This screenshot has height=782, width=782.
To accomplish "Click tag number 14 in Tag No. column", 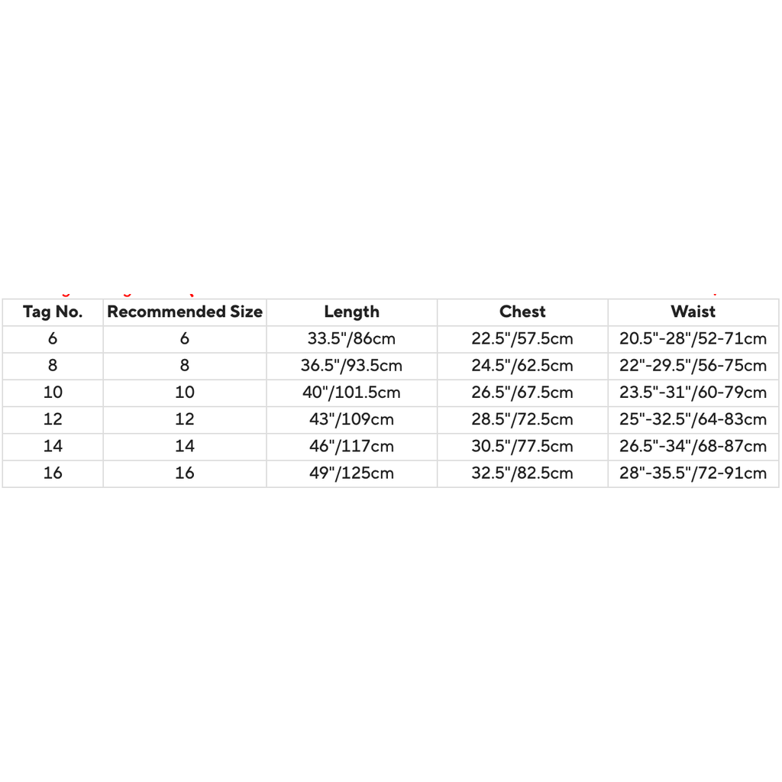I will [53, 446].
